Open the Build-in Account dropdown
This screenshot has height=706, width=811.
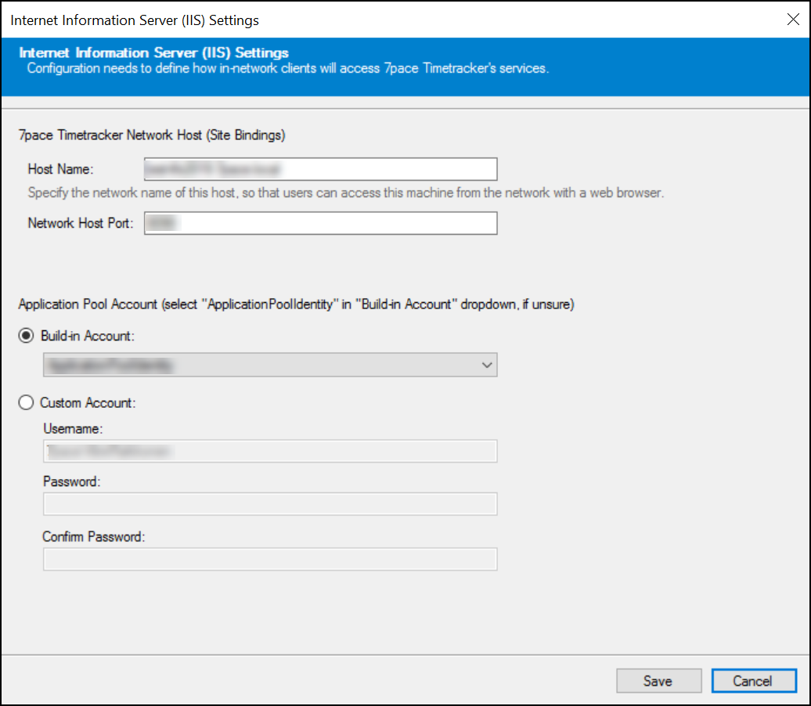pyautogui.click(x=270, y=365)
